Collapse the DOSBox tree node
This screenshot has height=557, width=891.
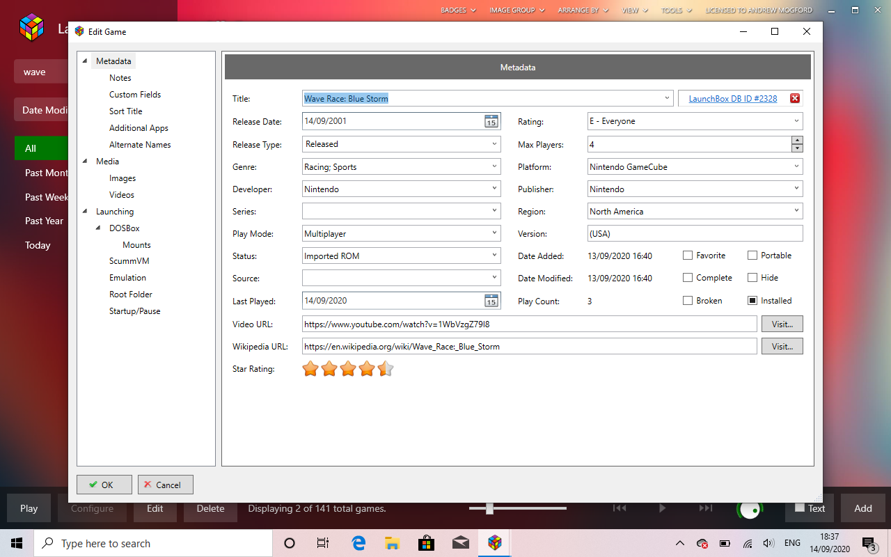(x=99, y=228)
